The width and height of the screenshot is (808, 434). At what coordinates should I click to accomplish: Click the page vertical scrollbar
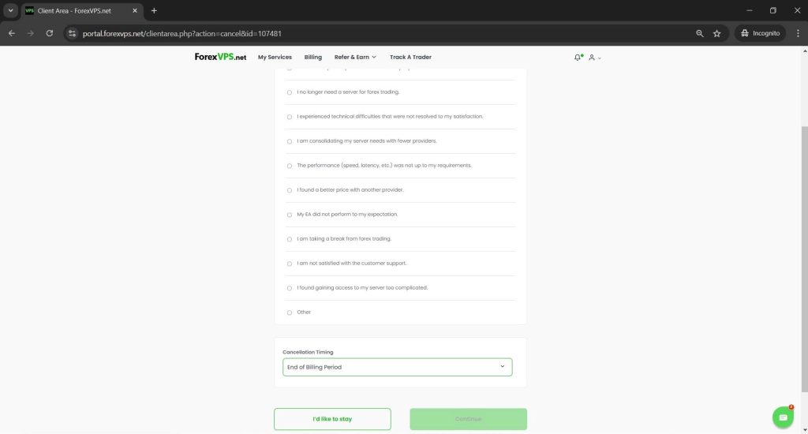pos(804,258)
